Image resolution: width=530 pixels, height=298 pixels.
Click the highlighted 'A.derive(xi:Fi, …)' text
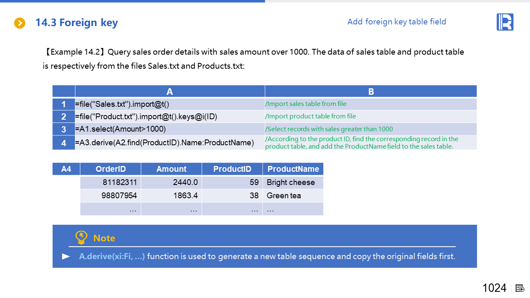[112, 257]
